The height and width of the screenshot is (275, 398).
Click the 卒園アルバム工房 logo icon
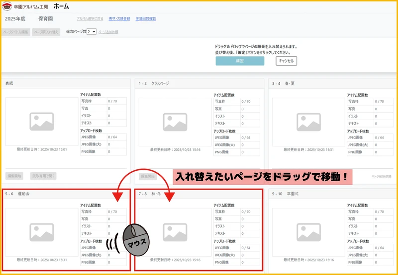pos(7,6)
